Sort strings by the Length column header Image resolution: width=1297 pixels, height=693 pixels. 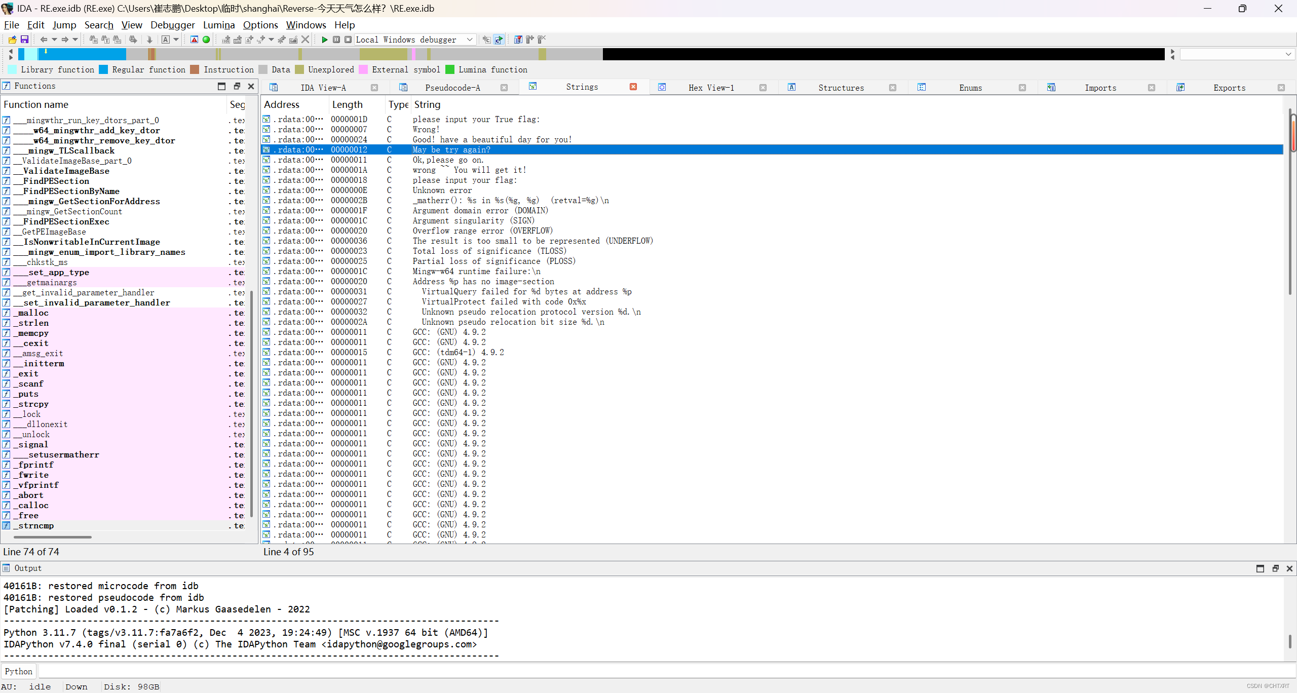pyautogui.click(x=357, y=104)
